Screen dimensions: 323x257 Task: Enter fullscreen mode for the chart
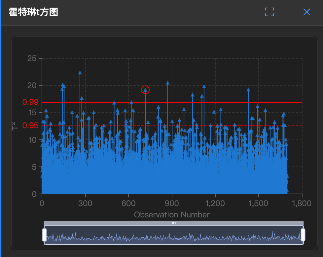pyautogui.click(x=269, y=12)
